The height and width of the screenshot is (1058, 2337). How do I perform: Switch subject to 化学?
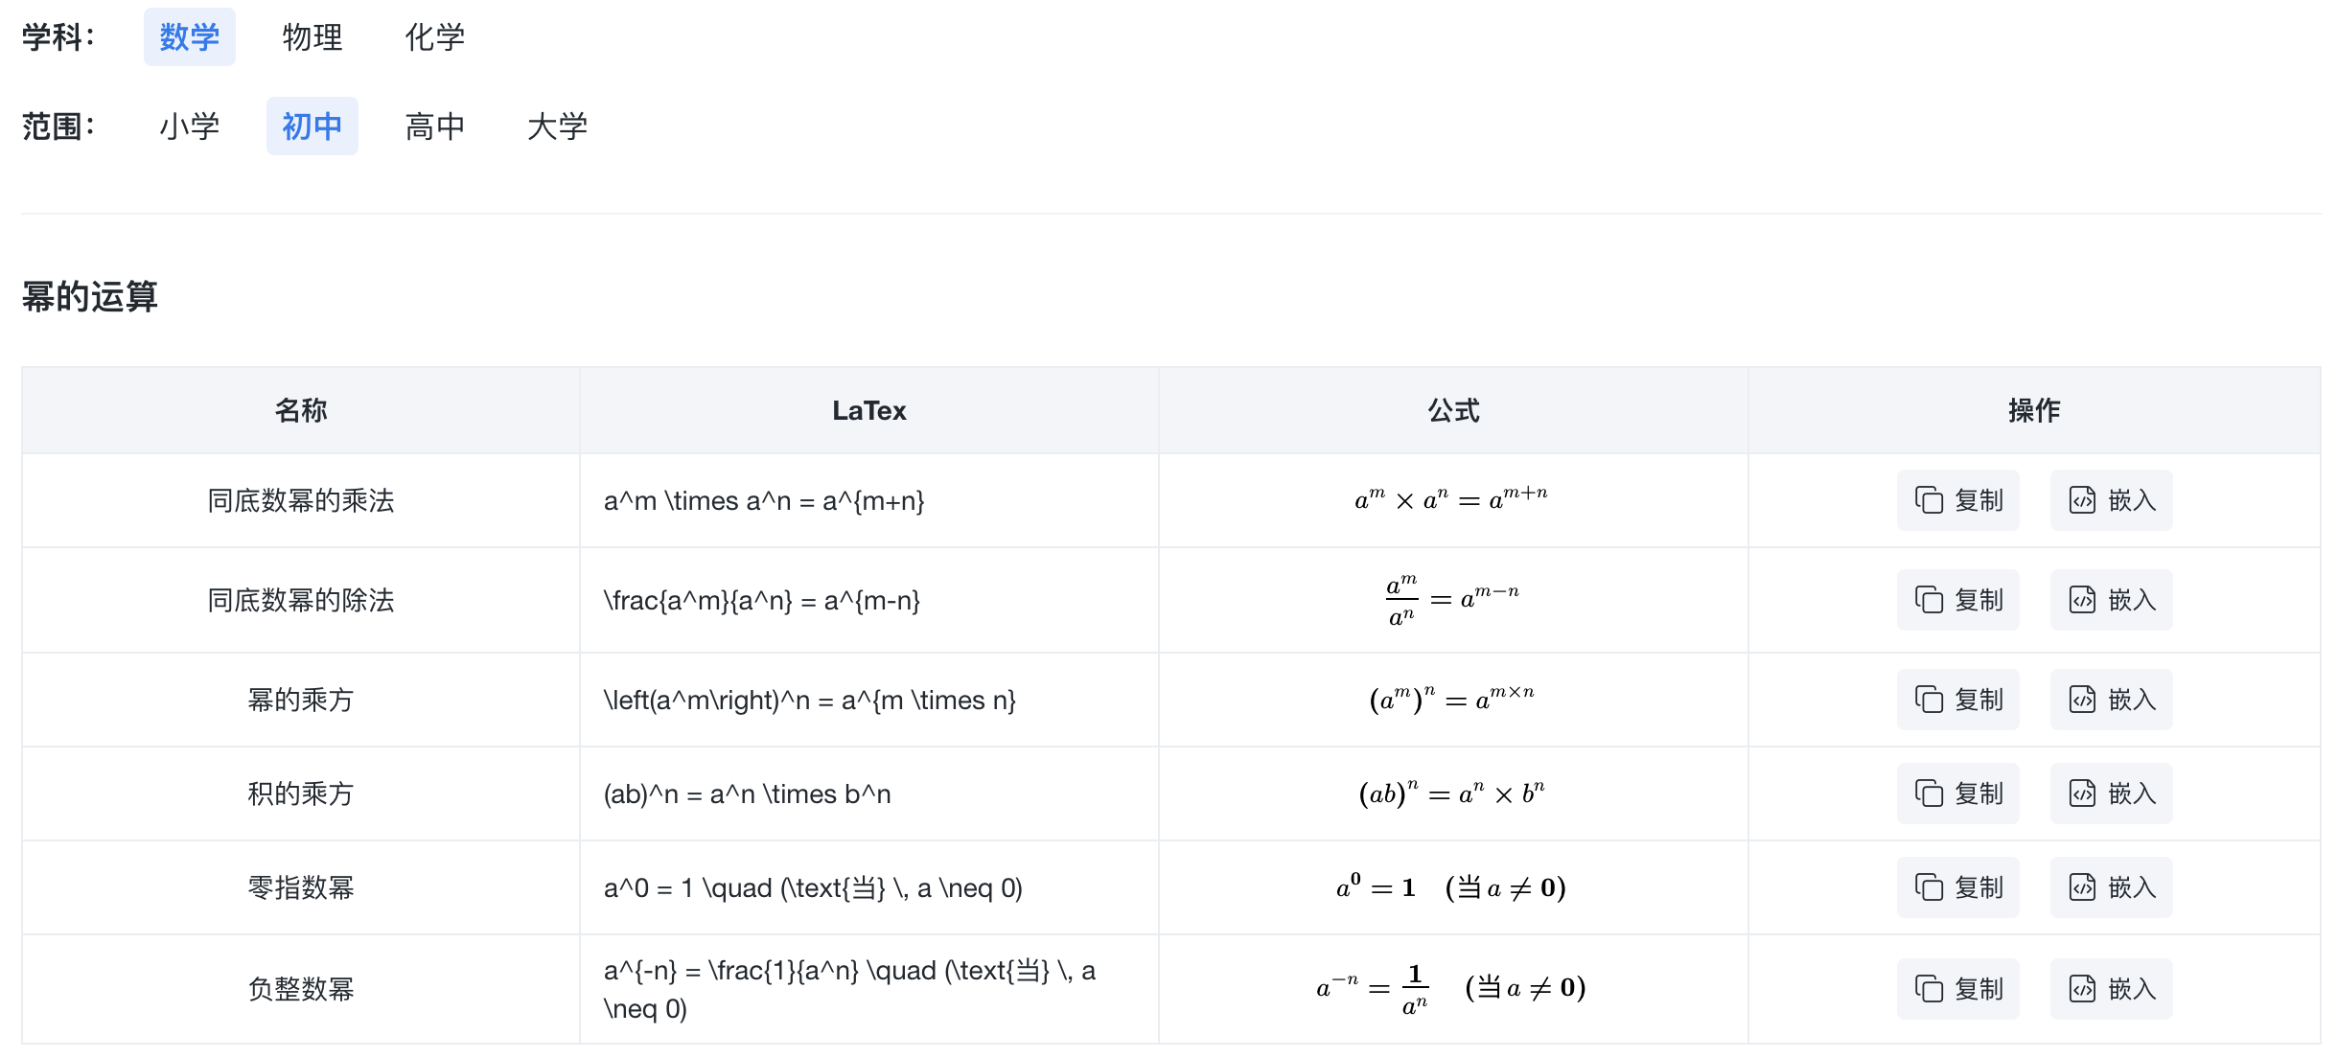coord(434,37)
